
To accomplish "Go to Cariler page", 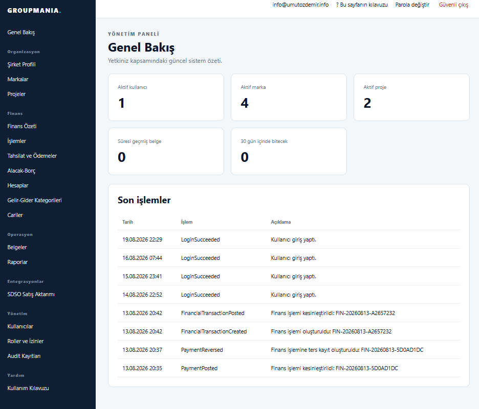I will (15, 215).
